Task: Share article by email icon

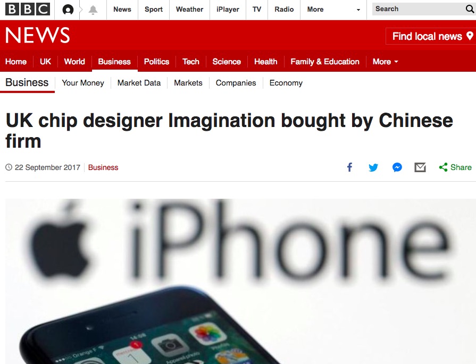Action: pyautogui.click(x=420, y=167)
